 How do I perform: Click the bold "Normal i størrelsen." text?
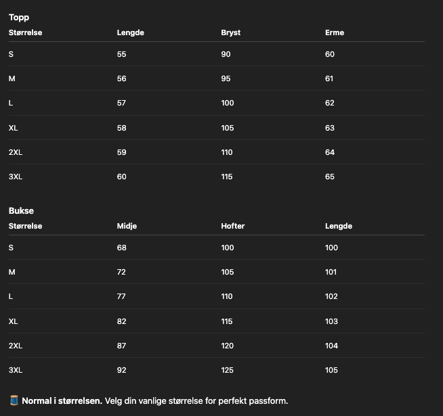[62, 400]
